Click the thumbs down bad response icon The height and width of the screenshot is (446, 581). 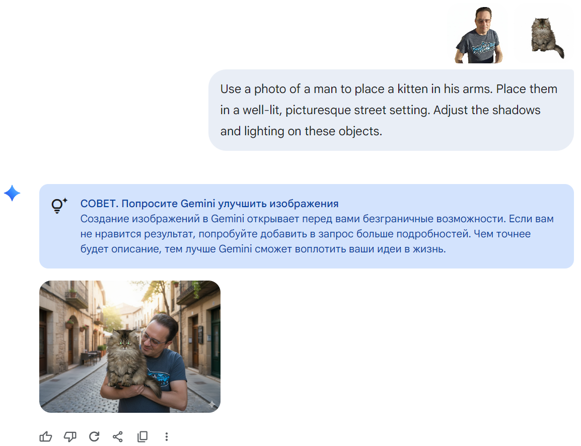70,436
